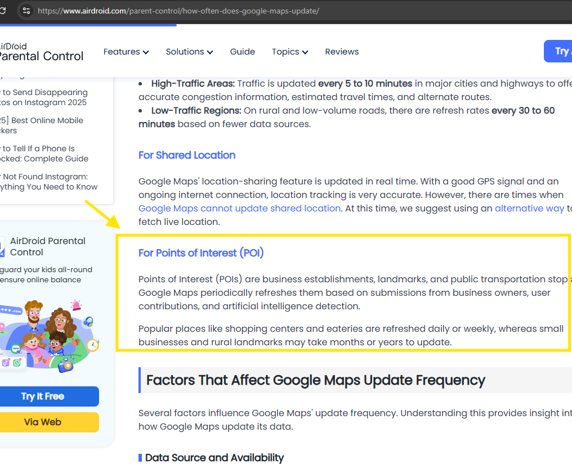Image resolution: width=572 pixels, height=469 pixels.
Task: Open the site information icon in address bar
Action: [26, 11]
